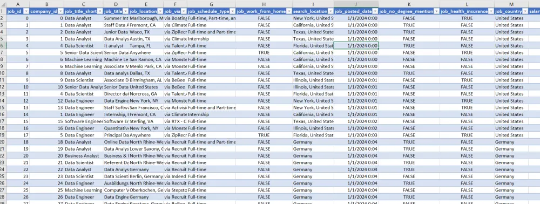
Task: Click the "Lower Saxony, G" cell
Action: pos(146,149)
